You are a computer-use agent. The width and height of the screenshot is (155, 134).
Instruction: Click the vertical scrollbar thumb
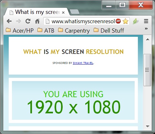[x=147, y=70]
